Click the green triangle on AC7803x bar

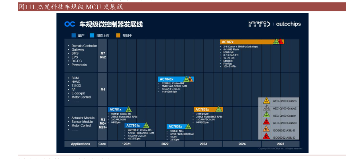(218, 109)
